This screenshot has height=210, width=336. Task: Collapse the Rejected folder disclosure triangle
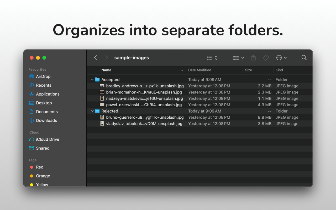point(92,111)
